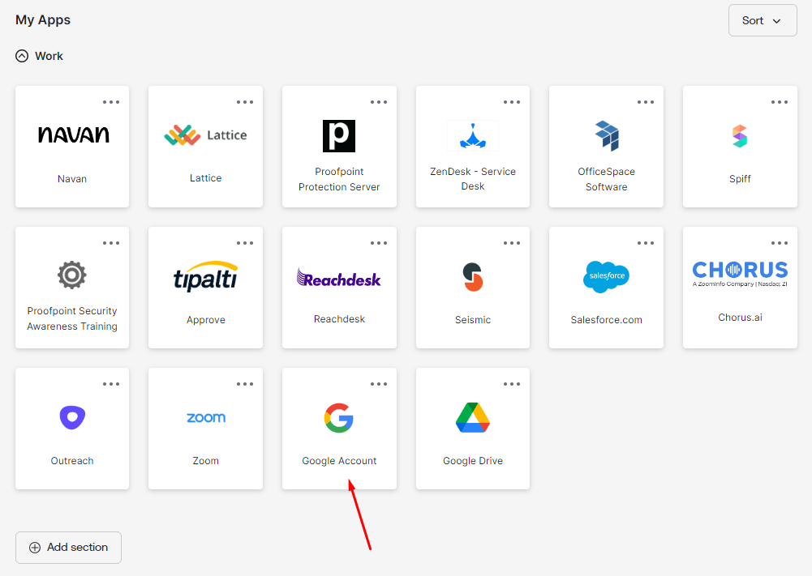The width and height of the screenshot is (812, 576).
Task: Show more options on Seismic card
Action: tap(512, 243)
